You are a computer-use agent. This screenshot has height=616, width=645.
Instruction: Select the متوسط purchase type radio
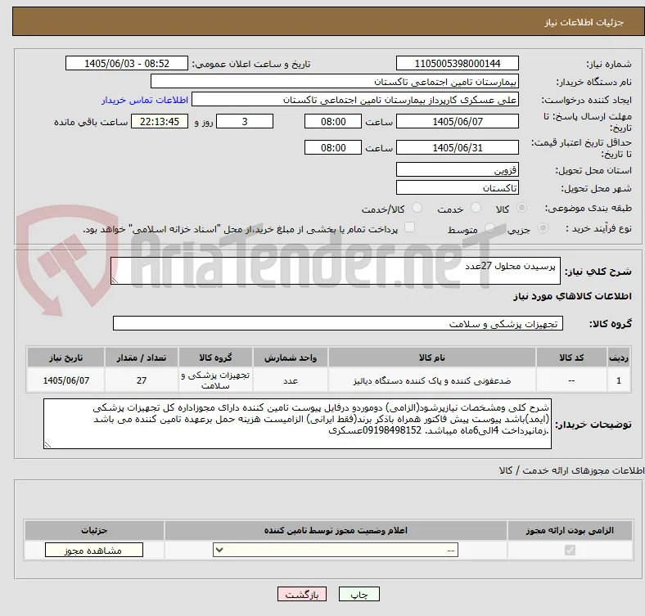tap(489, 228)
